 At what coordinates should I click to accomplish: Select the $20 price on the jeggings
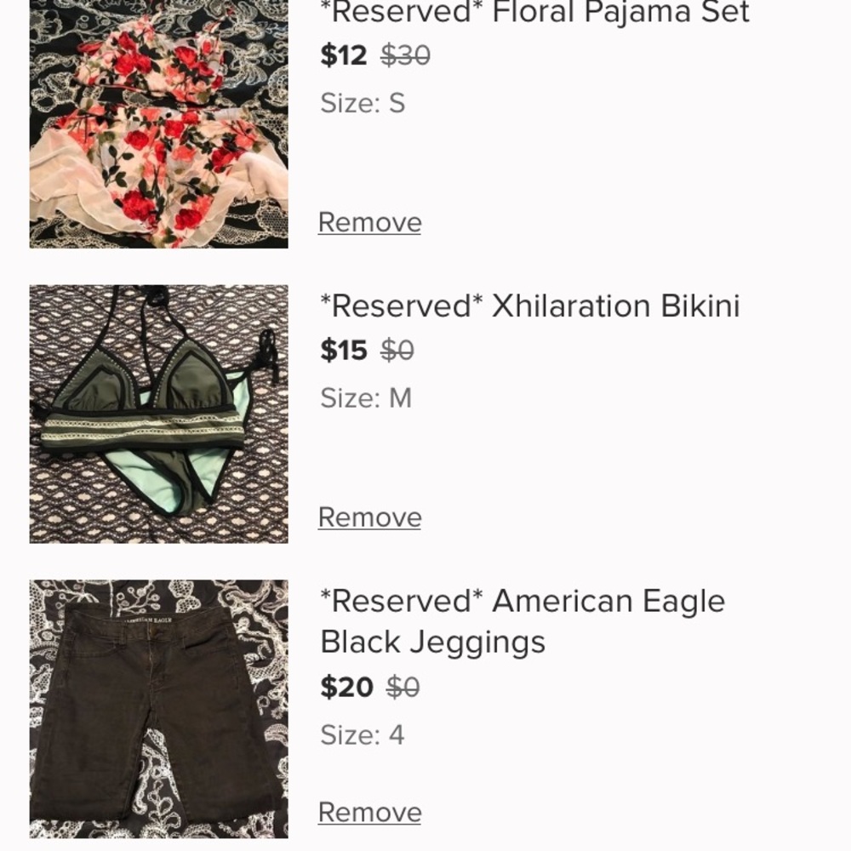[x=346, y=686]
